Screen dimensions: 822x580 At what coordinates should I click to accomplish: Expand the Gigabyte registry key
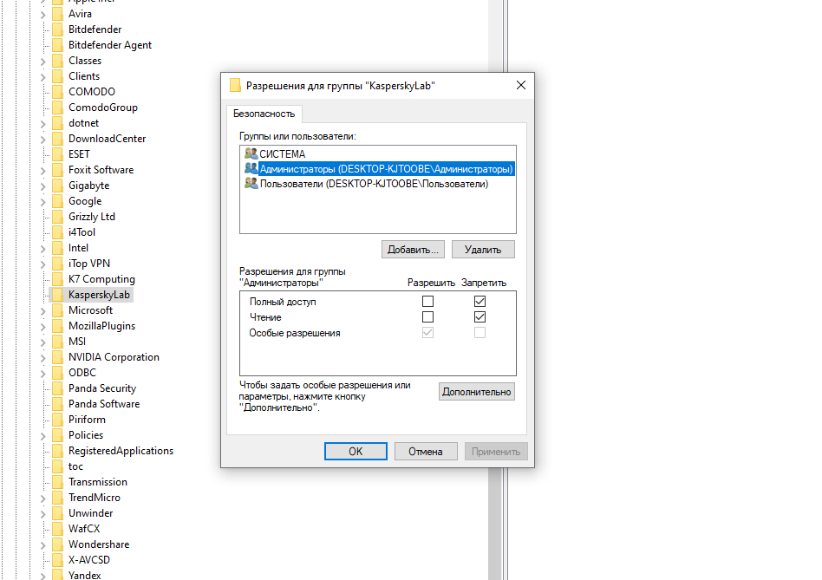click(43, 186)
